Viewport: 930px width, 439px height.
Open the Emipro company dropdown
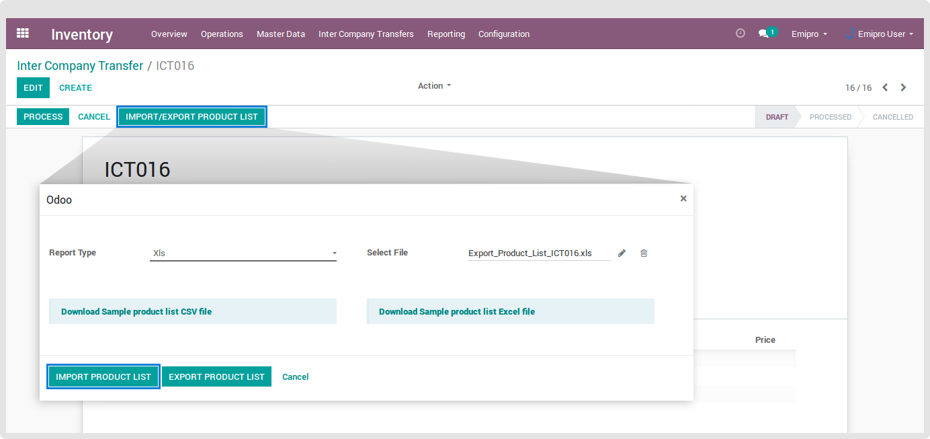point(809,34)
